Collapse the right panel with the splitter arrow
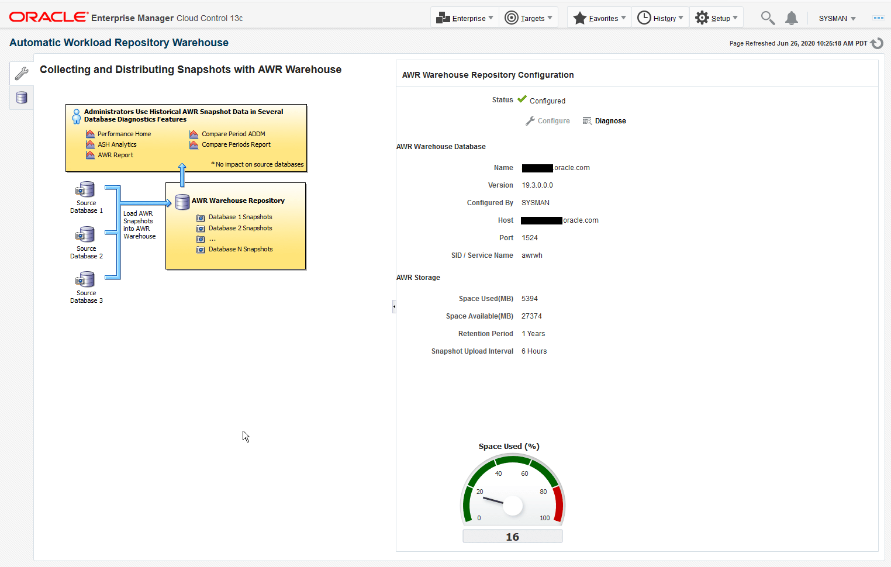 [x=394, y=306]
